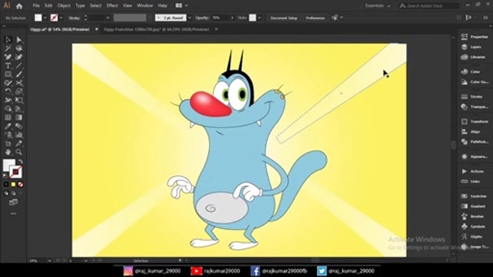Click Edit Toolbar three dots
493x277 pixels.
pos(13,214)
